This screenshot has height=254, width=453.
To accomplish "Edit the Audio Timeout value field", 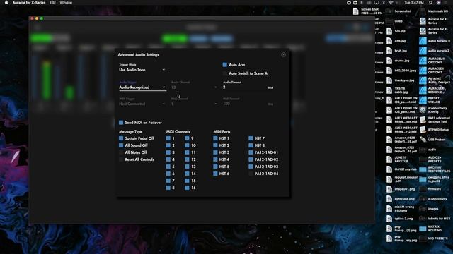I will (244, 87).
